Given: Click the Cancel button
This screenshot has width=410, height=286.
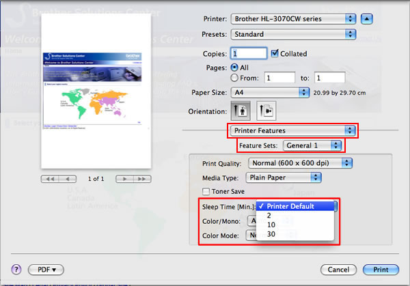Looking at the screenshot, I should point(338,270).
